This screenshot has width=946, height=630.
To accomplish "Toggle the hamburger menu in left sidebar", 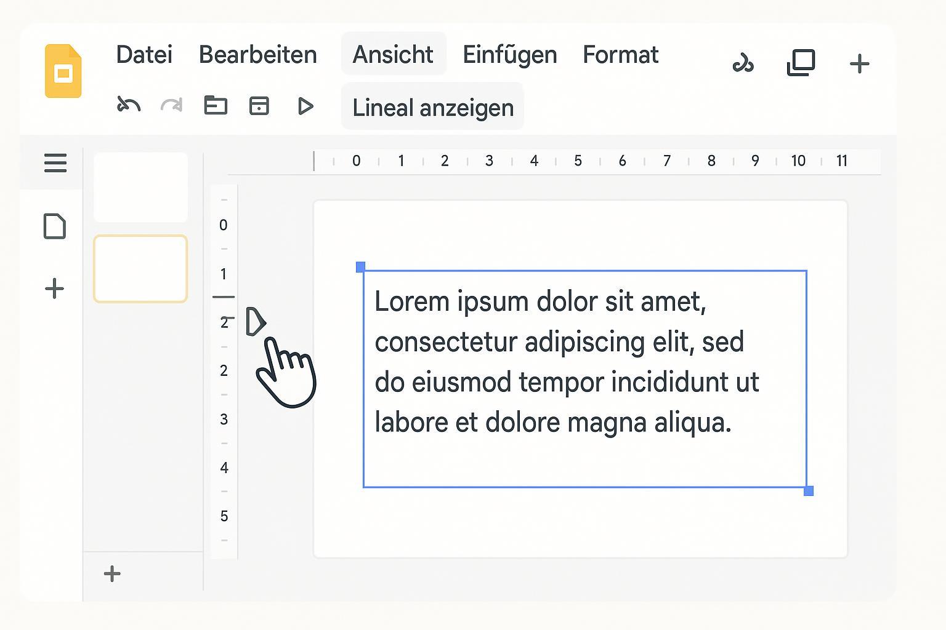I will (x=55, y=163).
